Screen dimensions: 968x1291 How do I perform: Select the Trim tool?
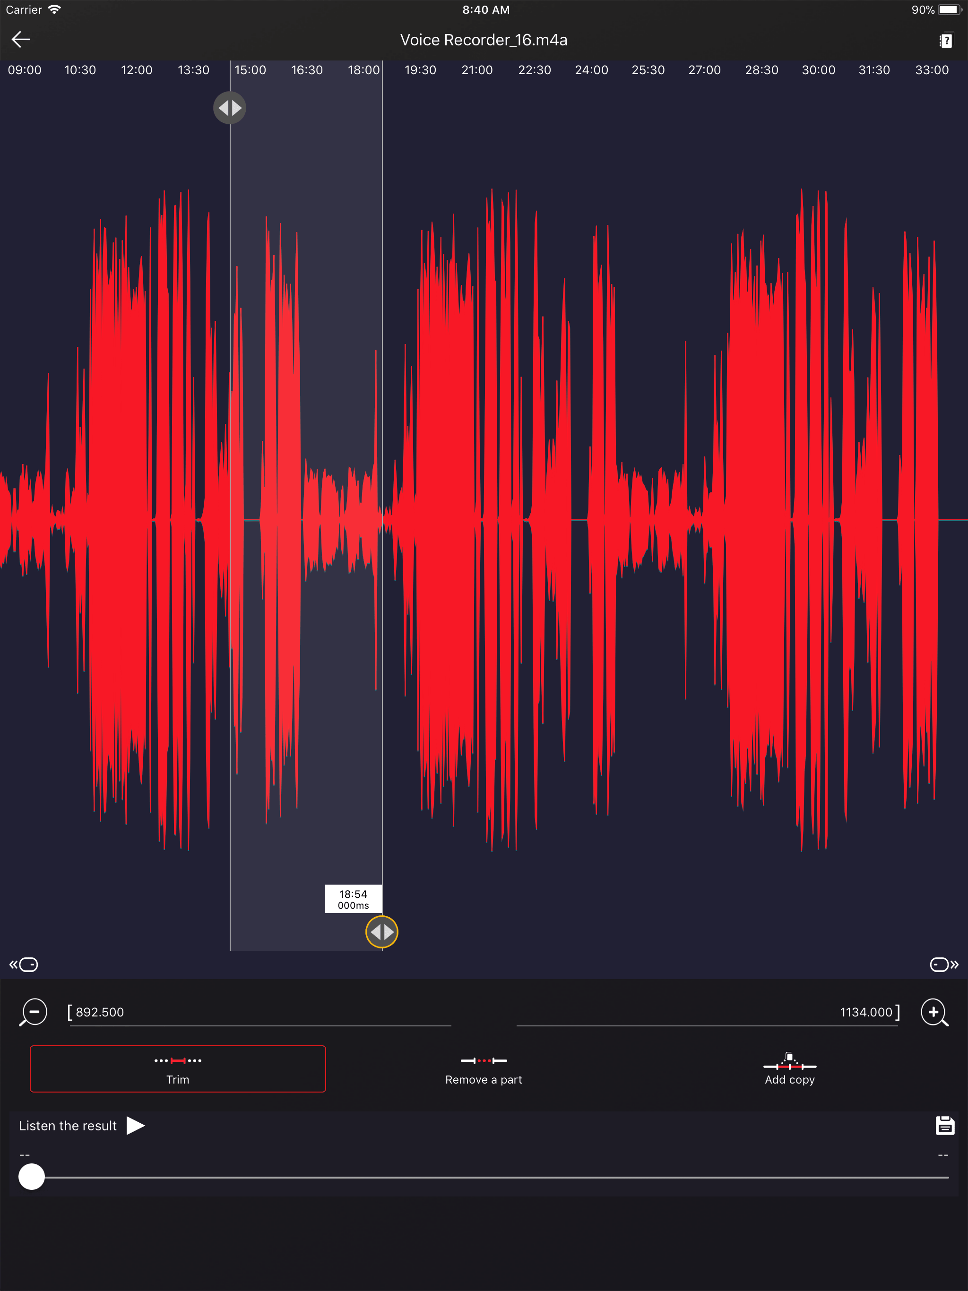click(178, 1068)
